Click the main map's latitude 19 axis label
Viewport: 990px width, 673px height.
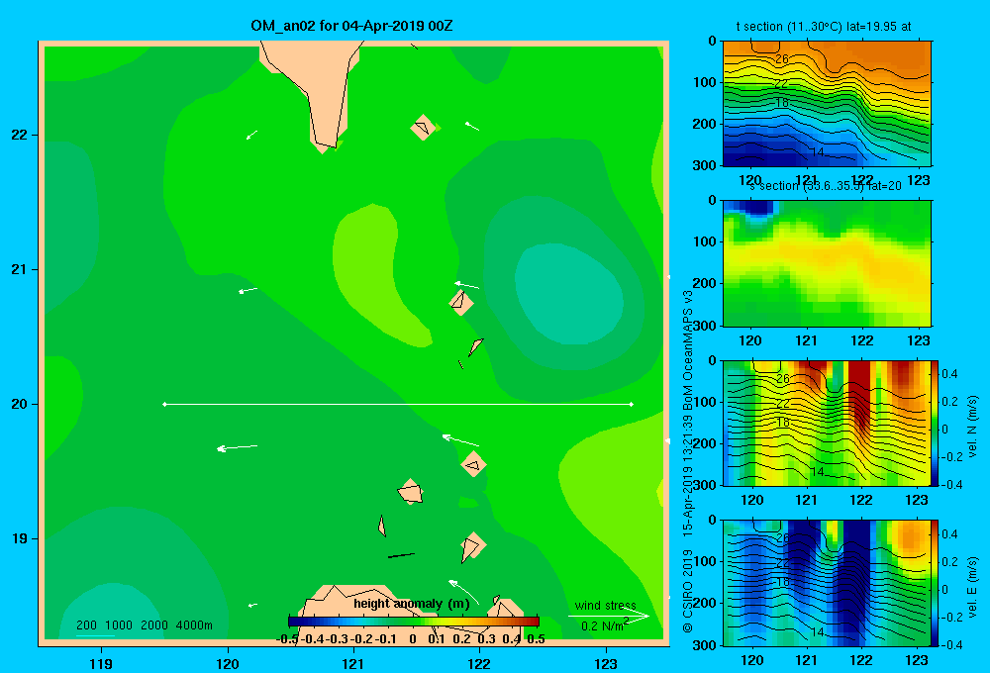[x=20, y=538]
